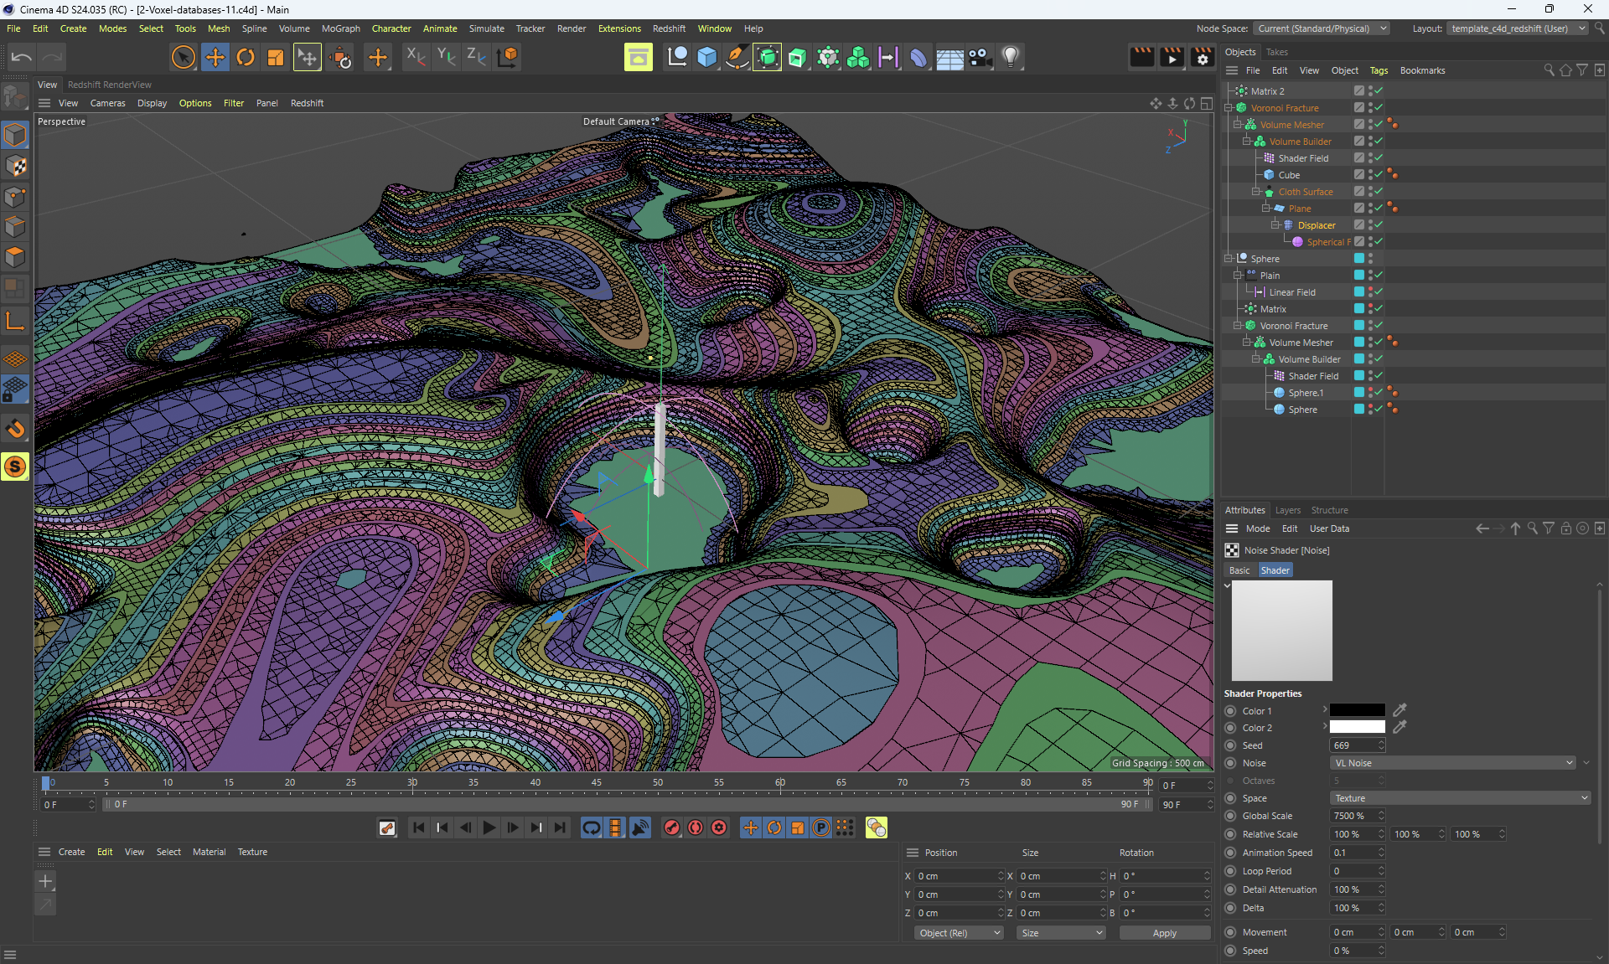Collapse the Voronoi Fracture tree node
The height and width of the screenshot is (964, 1609).
coord(1229,108)
